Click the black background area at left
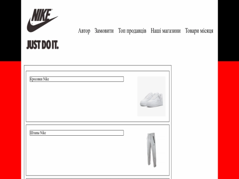The height and width of the screenshot is (179, 239). click(11, 30)
